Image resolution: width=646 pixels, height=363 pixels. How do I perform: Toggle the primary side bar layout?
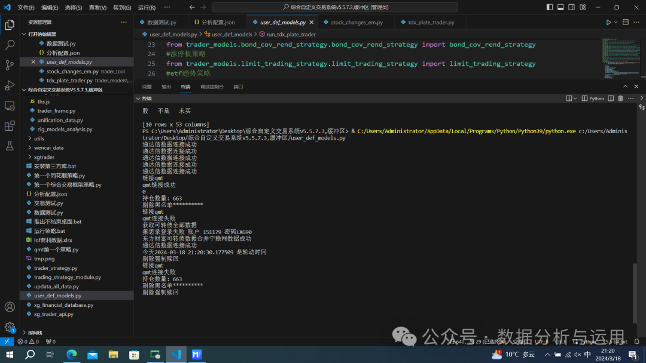click(x=550, y=7)
